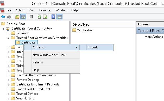This screenshot has height=101, width=164.
Task: Click the Console Root folder icon
Action: coord(3,24)
